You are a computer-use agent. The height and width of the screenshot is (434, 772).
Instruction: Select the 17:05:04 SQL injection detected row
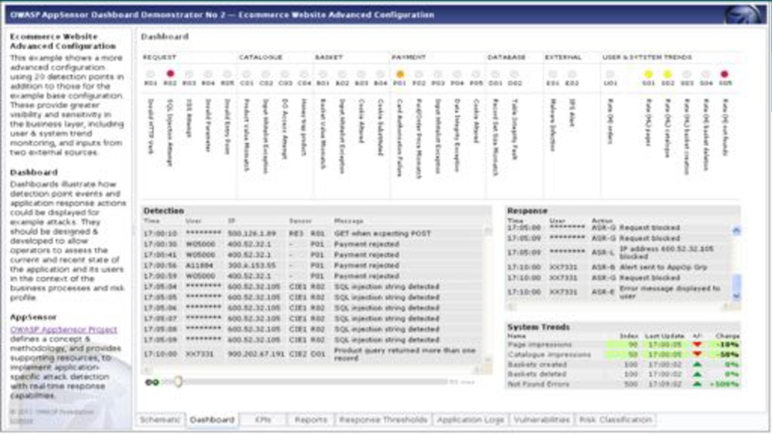[311, 286]
